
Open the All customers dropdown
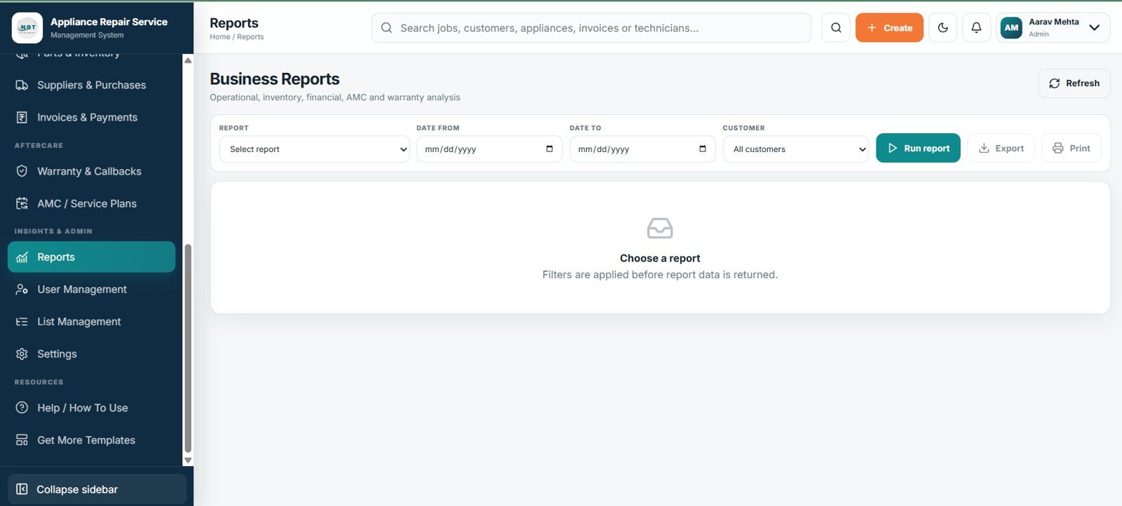point(796,149)
